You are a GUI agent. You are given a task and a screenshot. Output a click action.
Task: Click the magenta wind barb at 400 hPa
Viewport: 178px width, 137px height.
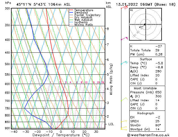pyautogui.click(x=124, y=38)
